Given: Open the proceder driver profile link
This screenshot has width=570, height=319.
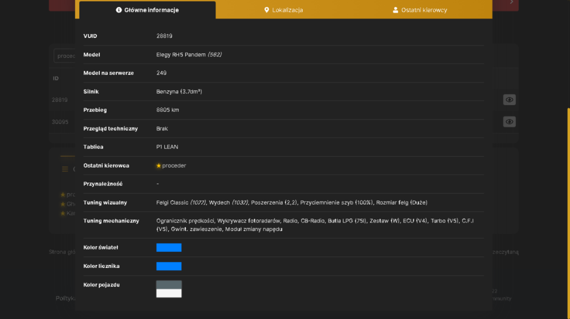Looking at the screenshot, I should tap(174, 165).
